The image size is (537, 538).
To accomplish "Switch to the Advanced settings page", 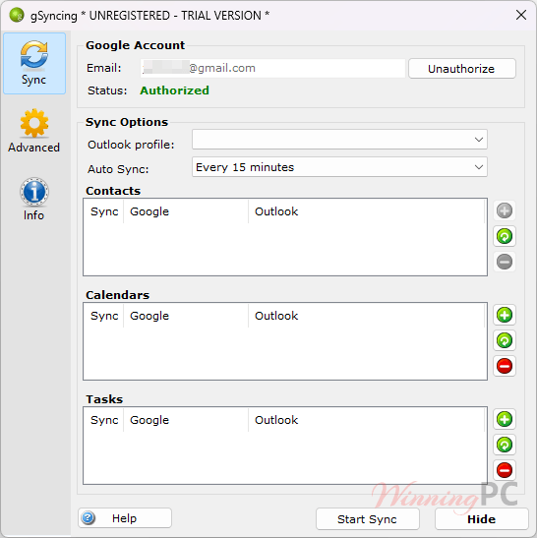I will [34, 131].
